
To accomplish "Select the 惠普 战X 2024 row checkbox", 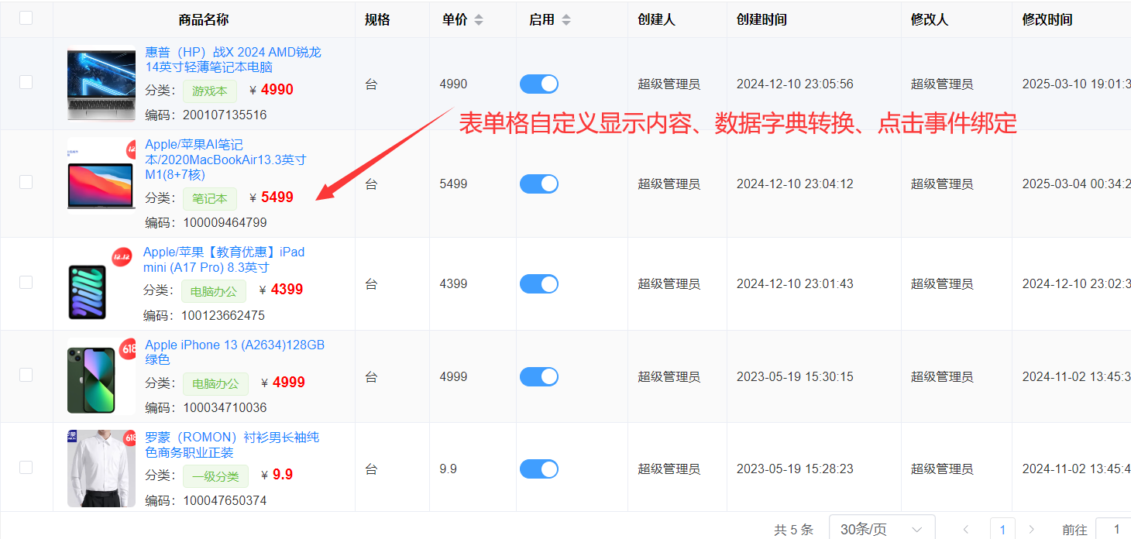I will pos(26,82).
